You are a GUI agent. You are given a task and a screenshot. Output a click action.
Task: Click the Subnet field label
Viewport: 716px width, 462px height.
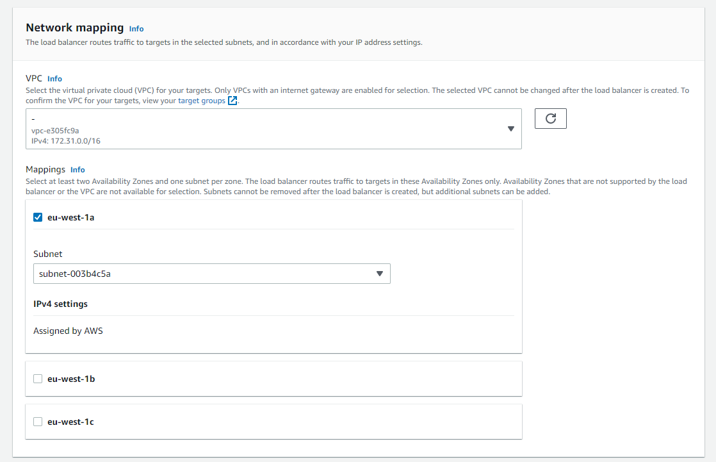[48, 254]
